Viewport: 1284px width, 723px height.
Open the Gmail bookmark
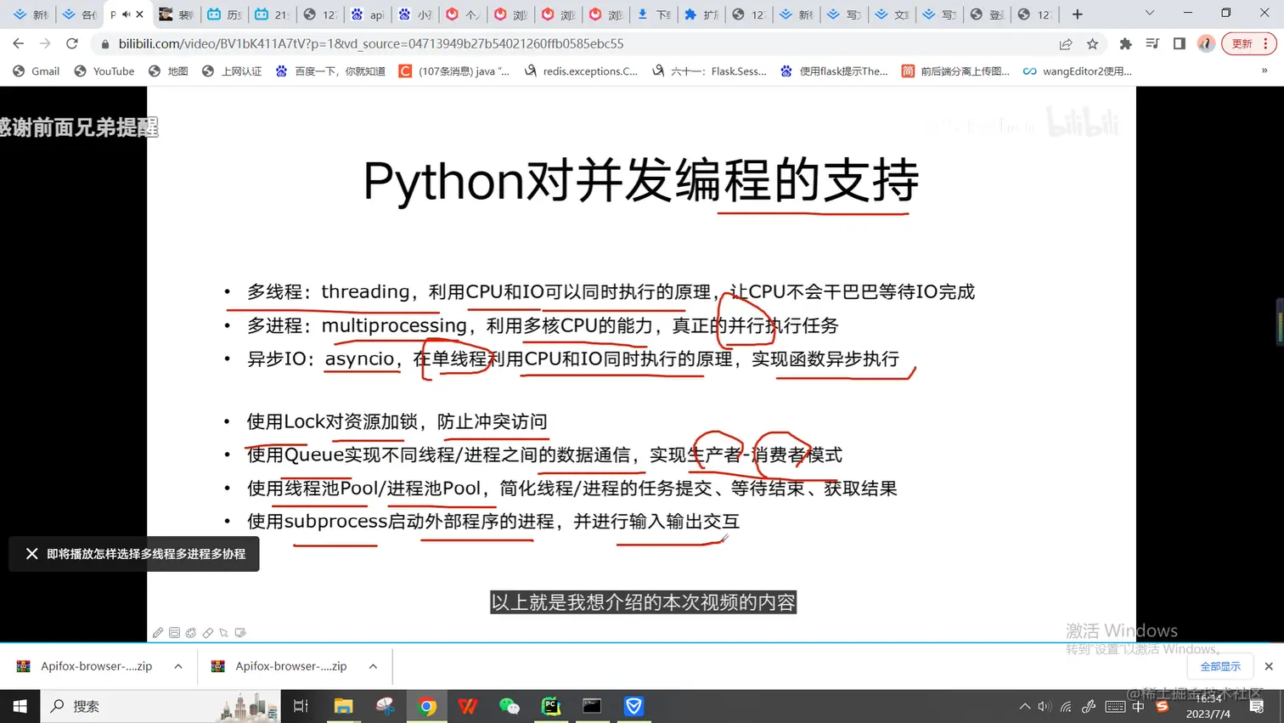coord(37,71)
